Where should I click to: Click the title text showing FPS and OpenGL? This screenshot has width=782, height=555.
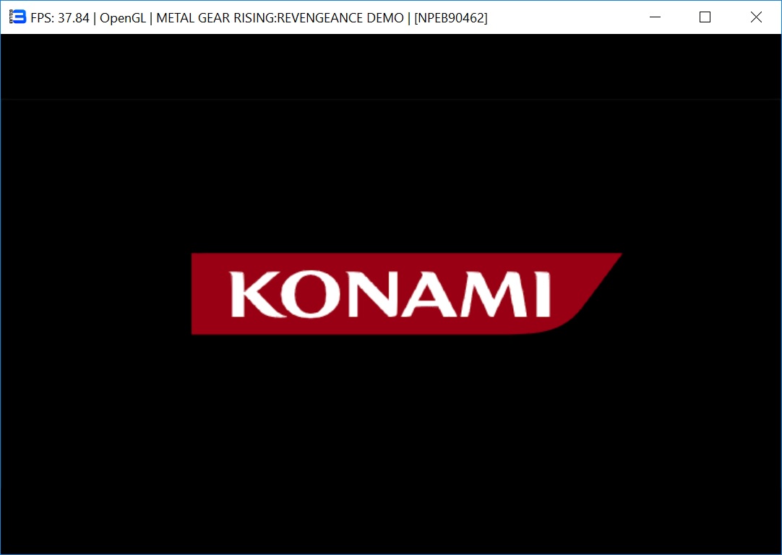point(259,18)
